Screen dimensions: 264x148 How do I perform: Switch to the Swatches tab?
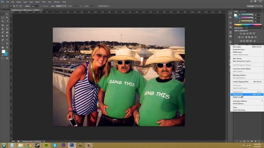click(243, 12)
